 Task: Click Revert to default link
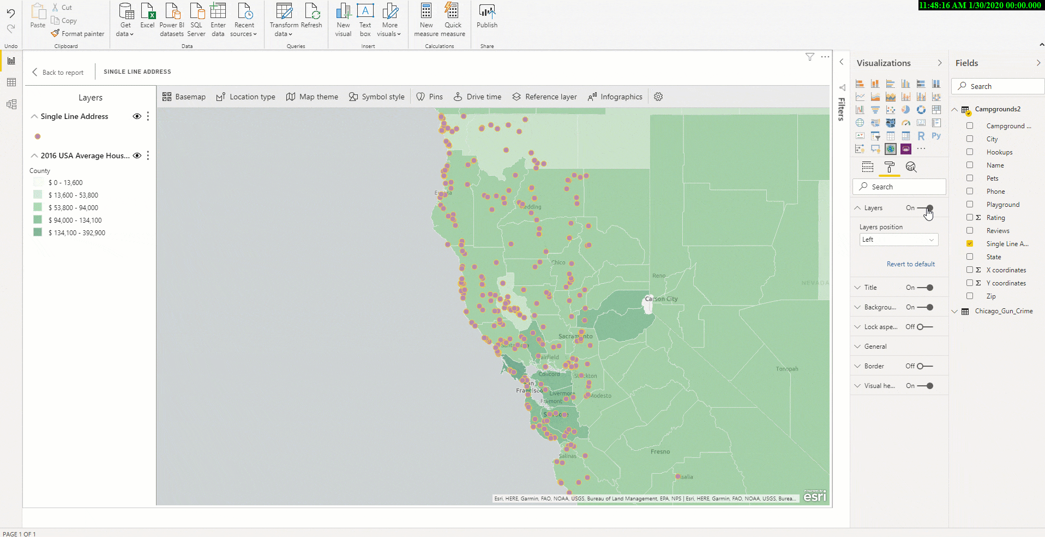click(x=911, y=264)
